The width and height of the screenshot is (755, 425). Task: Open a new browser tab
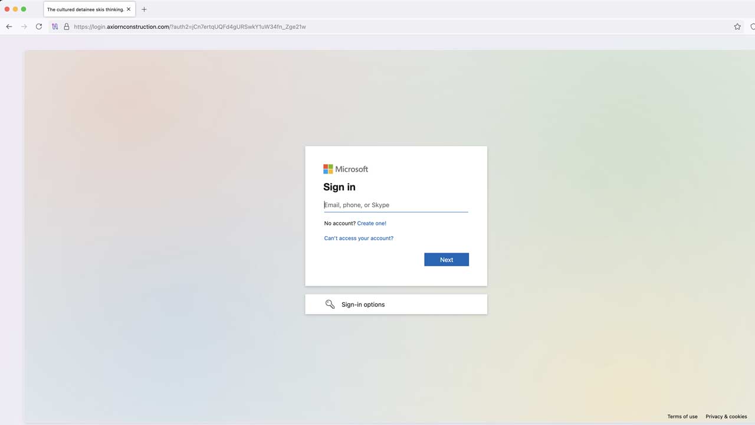pyautogui.click(x=144, y=9)
